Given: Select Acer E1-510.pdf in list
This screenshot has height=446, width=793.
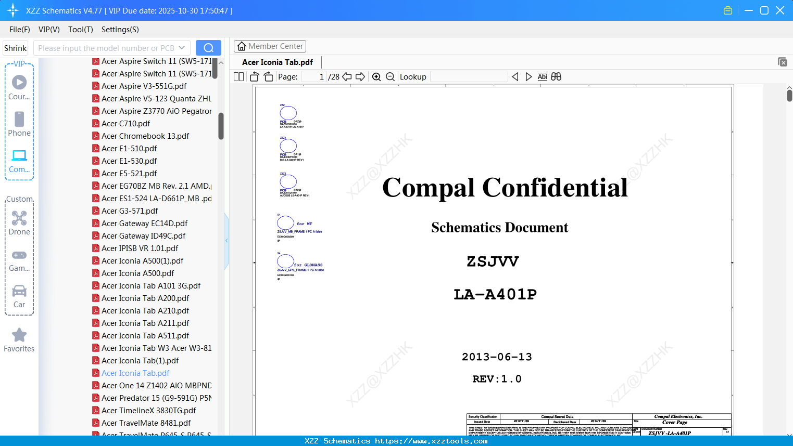Looking at the screenshot, I should [129, 149].
